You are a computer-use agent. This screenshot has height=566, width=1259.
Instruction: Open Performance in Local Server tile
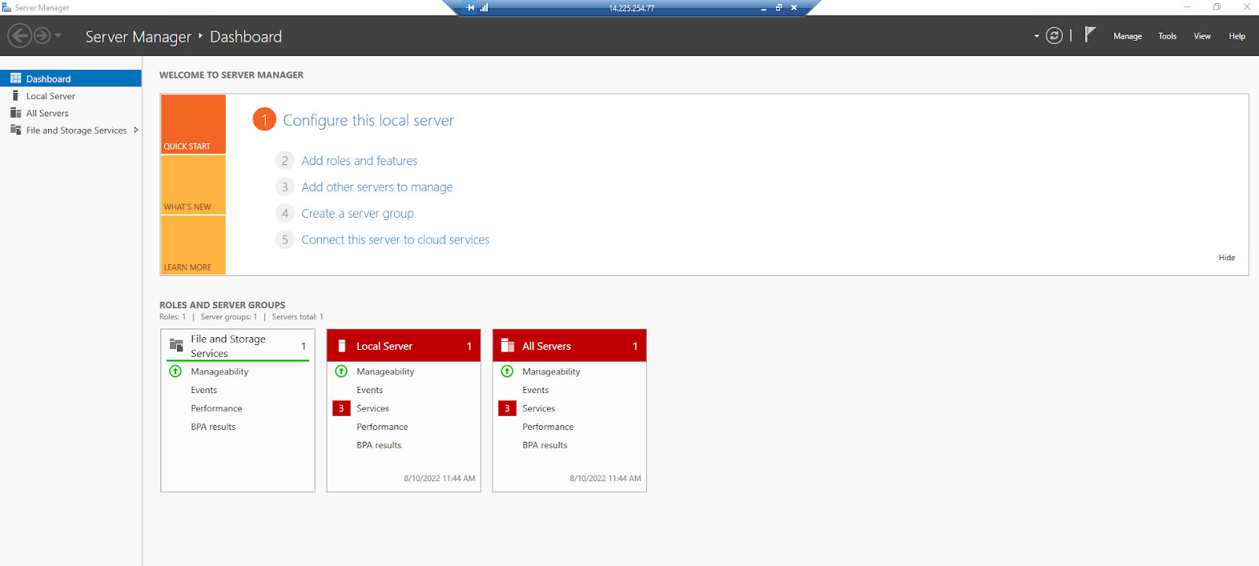pyautogui.click(x=382, y=427)
